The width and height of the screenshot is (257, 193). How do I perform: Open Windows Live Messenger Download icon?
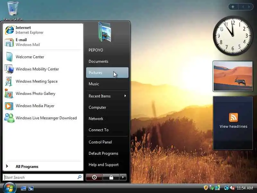[9, 118]
